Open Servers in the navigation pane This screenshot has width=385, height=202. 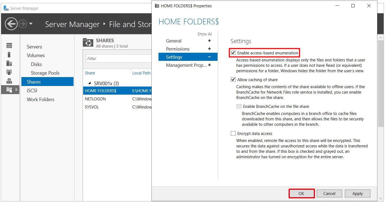[34, 47]
